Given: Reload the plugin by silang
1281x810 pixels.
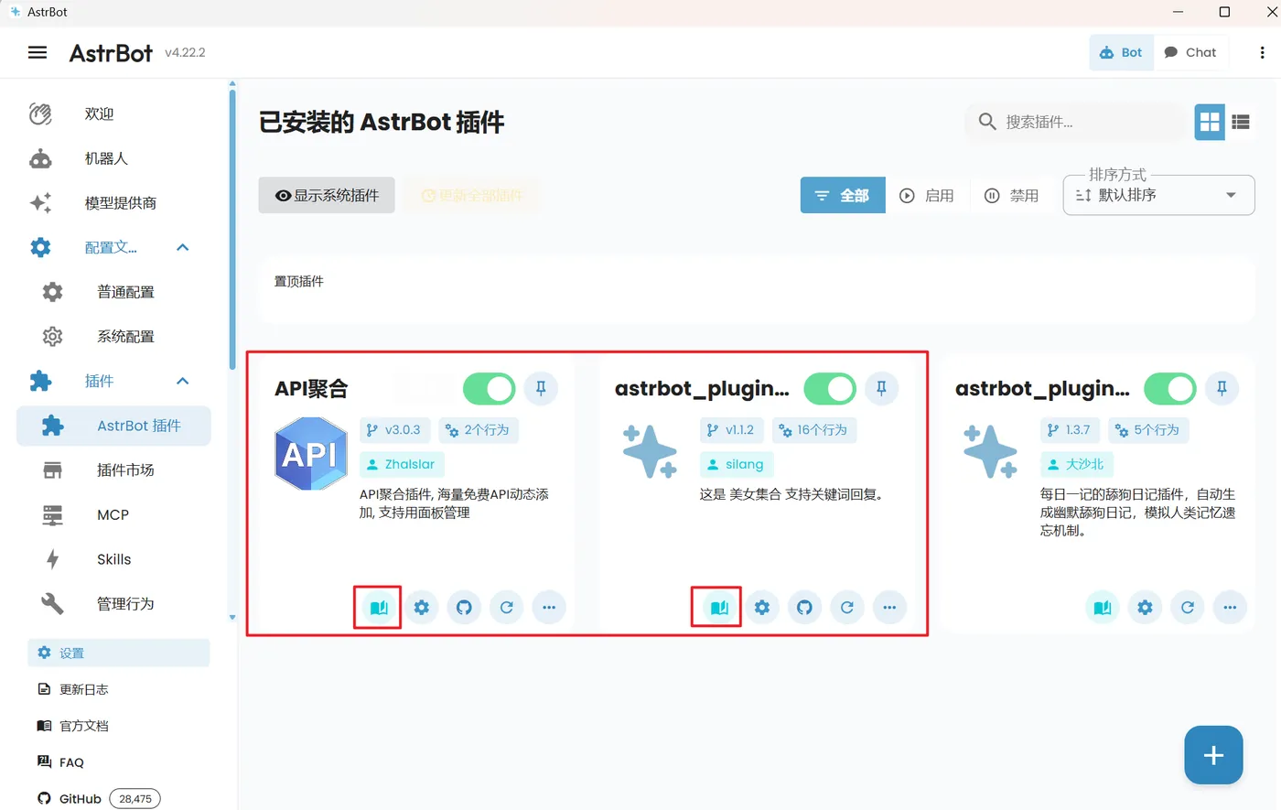Looking at the screenshot, I should click(x=846, y=607).
